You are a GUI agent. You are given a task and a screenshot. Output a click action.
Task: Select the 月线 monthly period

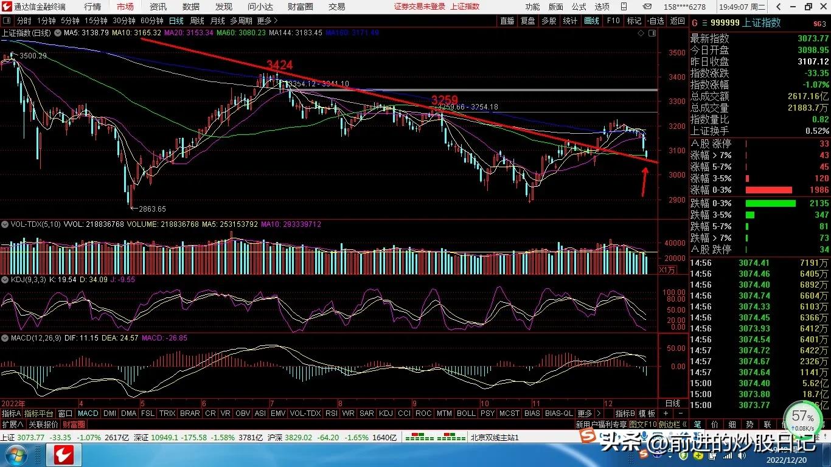coord(218,21)
